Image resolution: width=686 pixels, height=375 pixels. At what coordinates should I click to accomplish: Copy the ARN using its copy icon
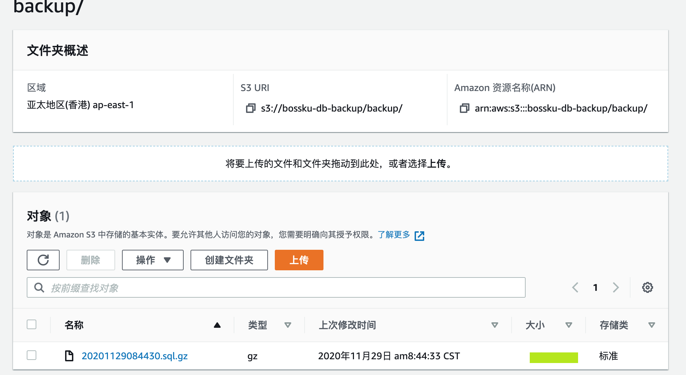(464, 108)
